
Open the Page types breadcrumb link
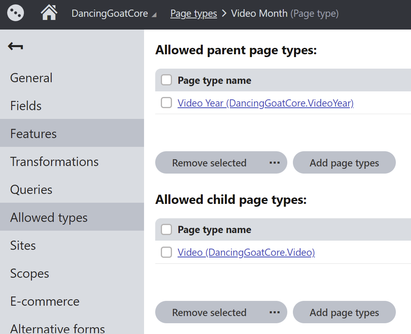tap(194, 14)
